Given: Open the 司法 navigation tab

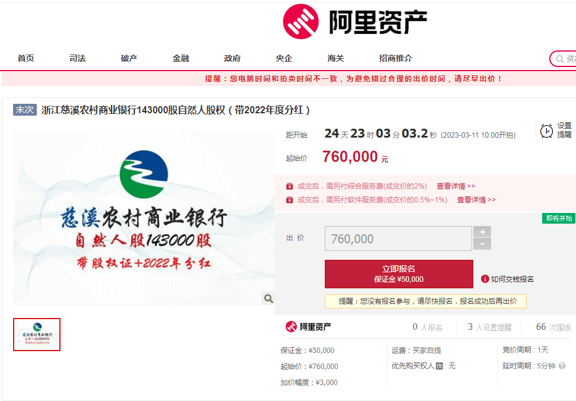Looking at the screenshot, I should coord(78,58).
